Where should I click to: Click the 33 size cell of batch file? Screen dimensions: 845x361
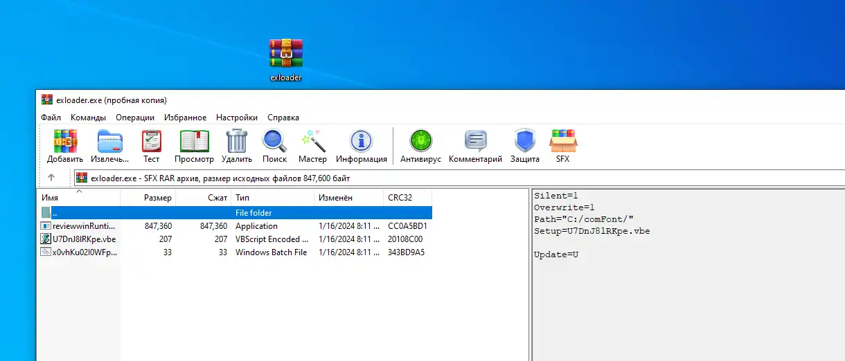pos(167,252)
